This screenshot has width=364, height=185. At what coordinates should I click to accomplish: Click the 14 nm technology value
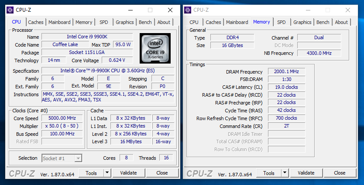(x=54, y=60)
